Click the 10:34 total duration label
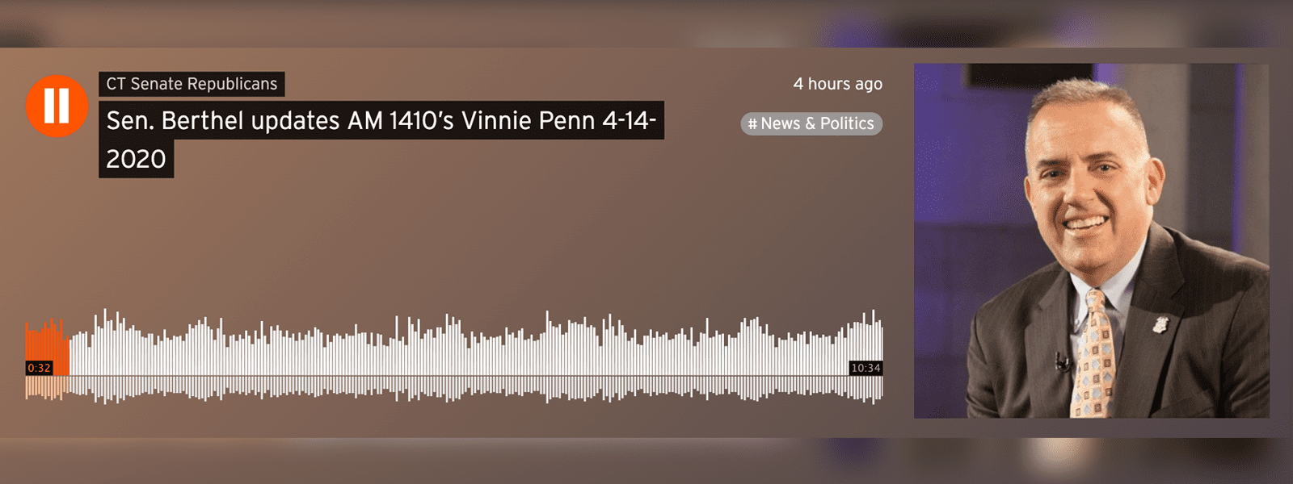 (x=866, y=368)
